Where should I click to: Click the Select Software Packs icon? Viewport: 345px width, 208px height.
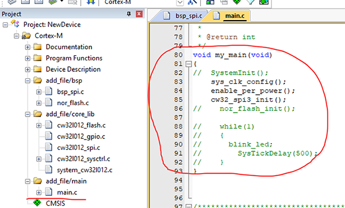[250, 2]
